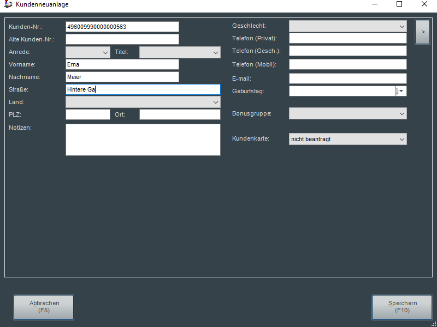Open Kundenkarte dropdown showing 'nicht beantragt'
Image resolution: width=437 pixels, height=327 pixels.
pyautogui.click(x=347, y=140)
